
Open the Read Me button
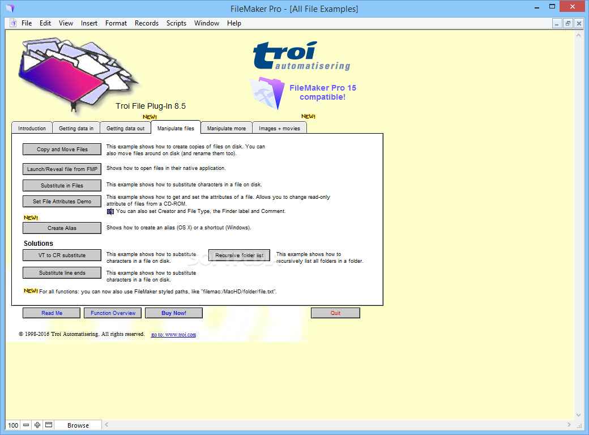[52, 313]
